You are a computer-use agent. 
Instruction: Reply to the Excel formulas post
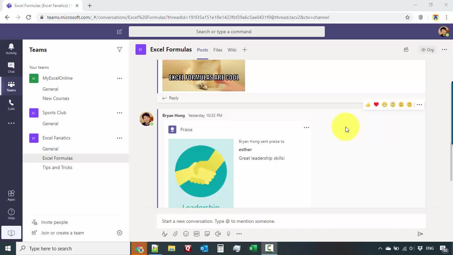170,98
